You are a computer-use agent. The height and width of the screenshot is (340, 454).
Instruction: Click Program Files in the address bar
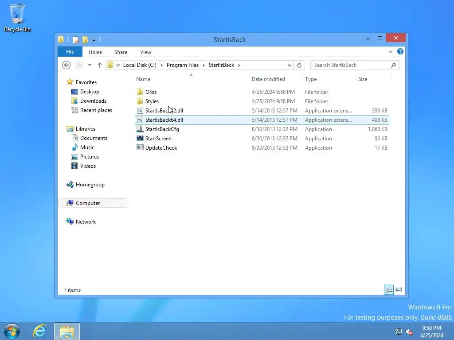182,65
